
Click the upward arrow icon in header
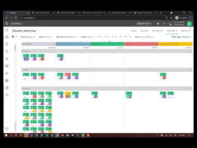164,24
